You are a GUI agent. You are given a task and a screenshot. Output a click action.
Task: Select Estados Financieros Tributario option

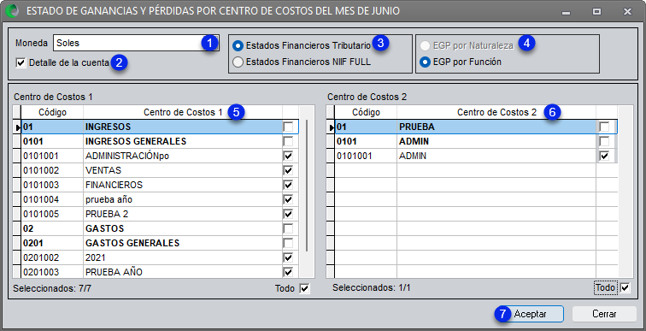click(238, 45)
